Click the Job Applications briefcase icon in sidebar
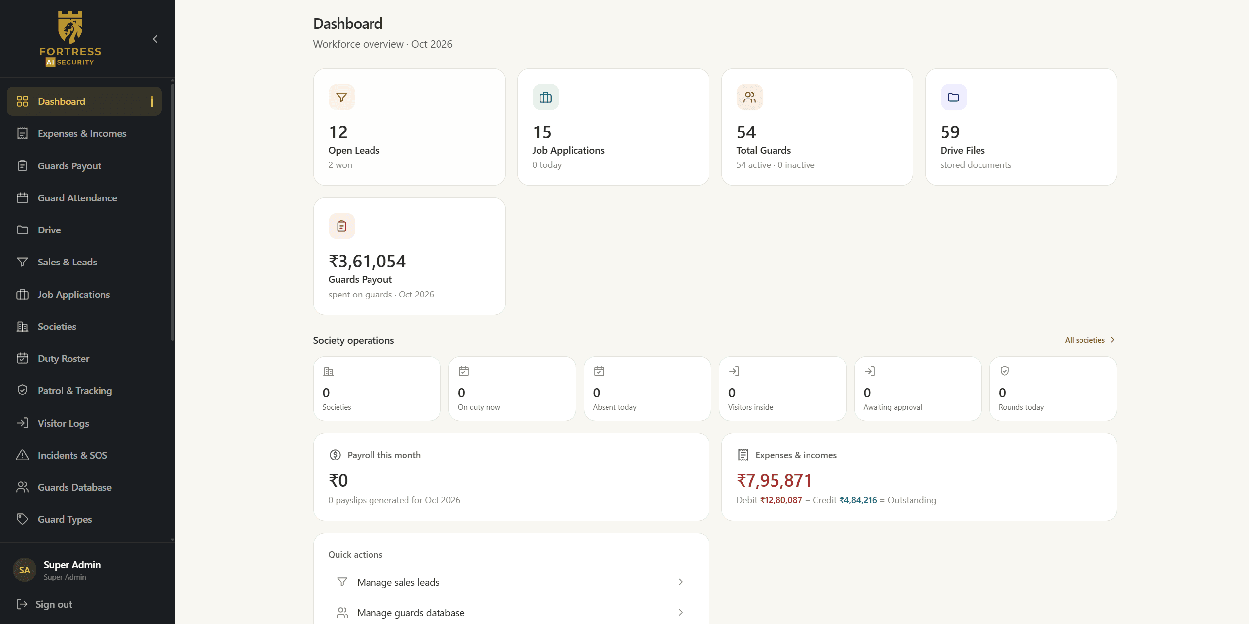 click(x=22, y=295)
